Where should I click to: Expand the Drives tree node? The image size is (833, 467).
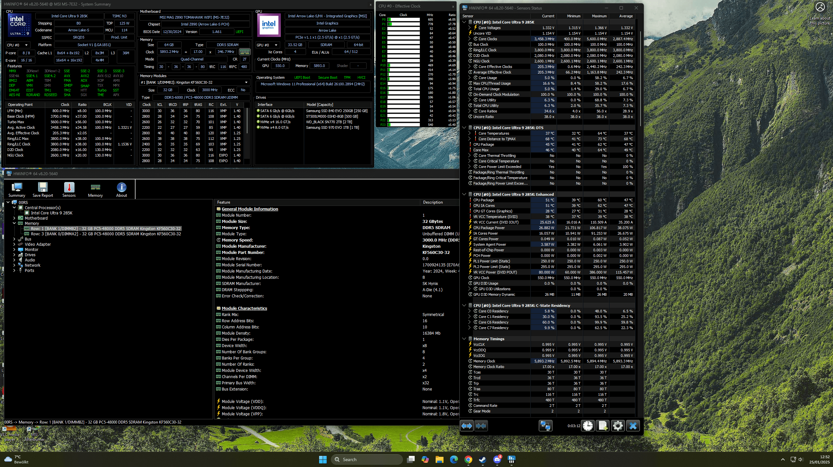[14, 255]
